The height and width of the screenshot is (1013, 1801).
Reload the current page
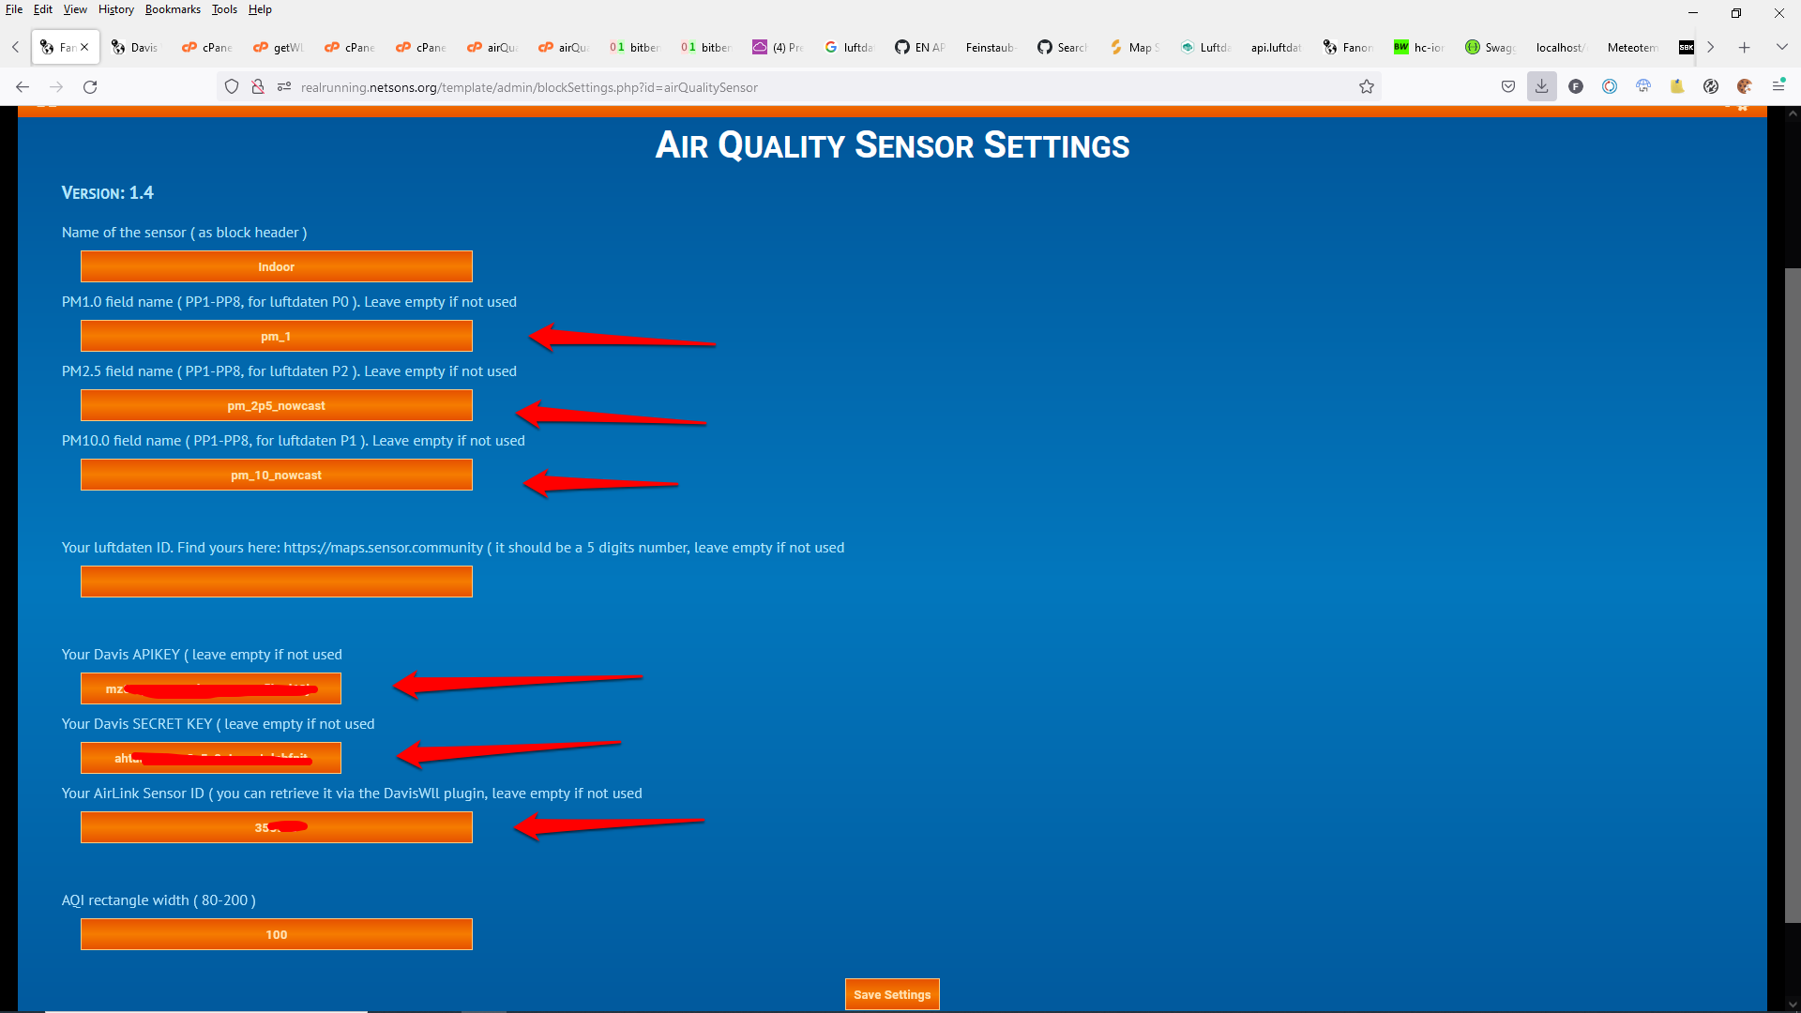pyautogui.click(x=90, y=87)
